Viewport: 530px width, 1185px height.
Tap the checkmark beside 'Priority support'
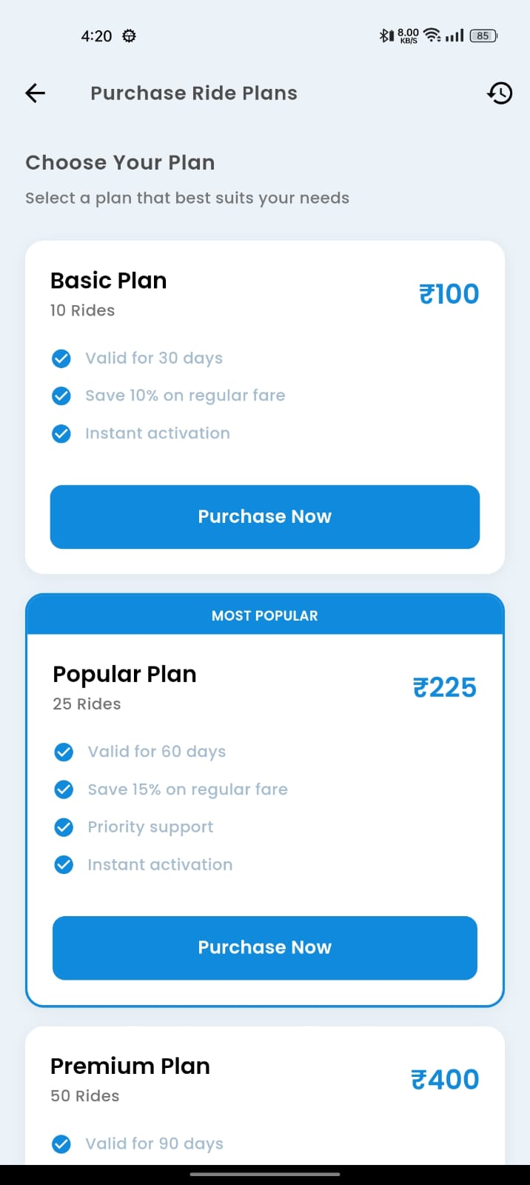[64, 827]
